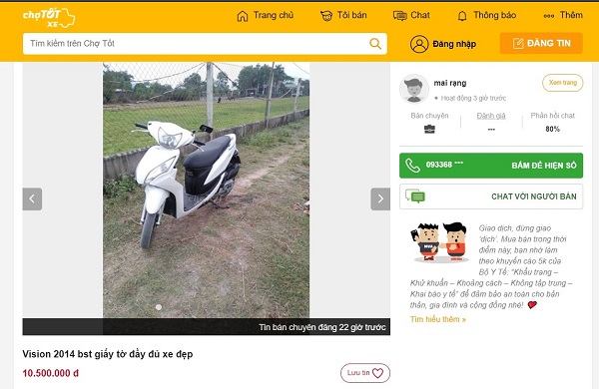Click the ĐĂNG TIN button
This screenshot has height=389, width=599.
click(541, 43)
